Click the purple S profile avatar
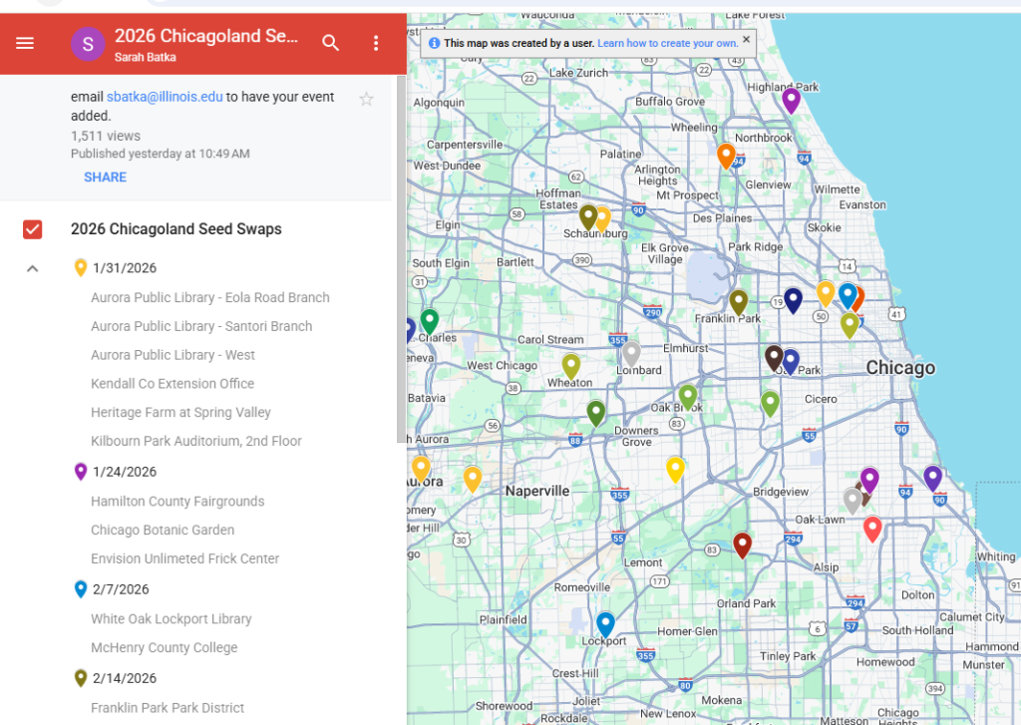This screenshot has width=1021, height=725. click(x=88, y=43)
